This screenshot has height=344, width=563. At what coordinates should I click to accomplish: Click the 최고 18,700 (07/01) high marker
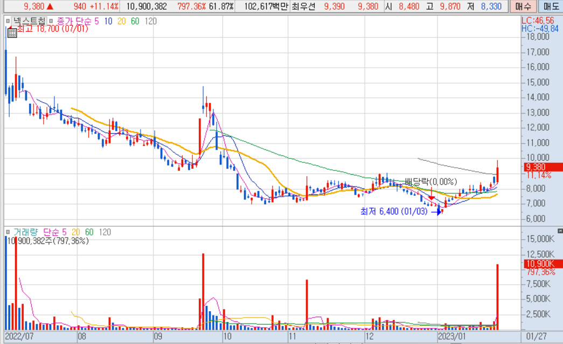(52, 28)
